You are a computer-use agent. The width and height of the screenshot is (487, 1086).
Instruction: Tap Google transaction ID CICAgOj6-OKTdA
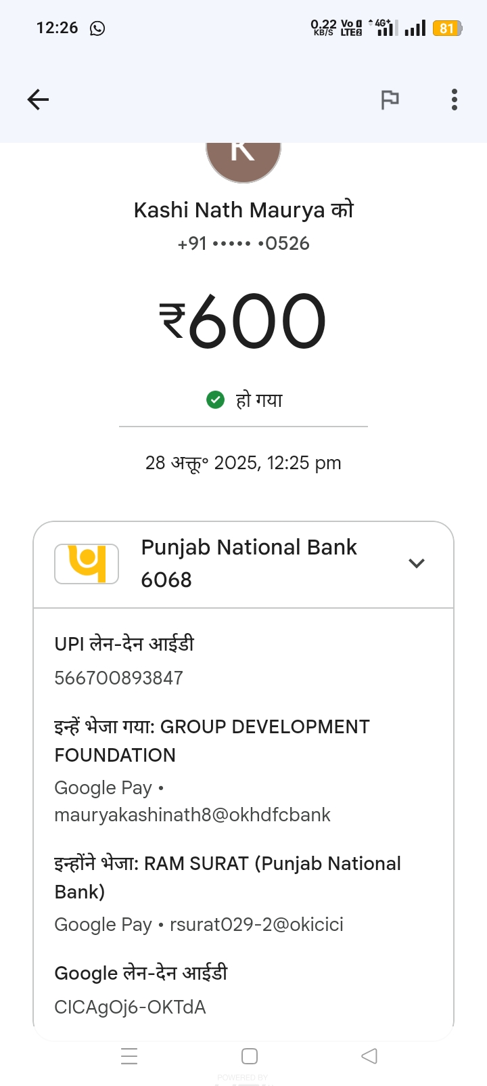point(130,1007)
